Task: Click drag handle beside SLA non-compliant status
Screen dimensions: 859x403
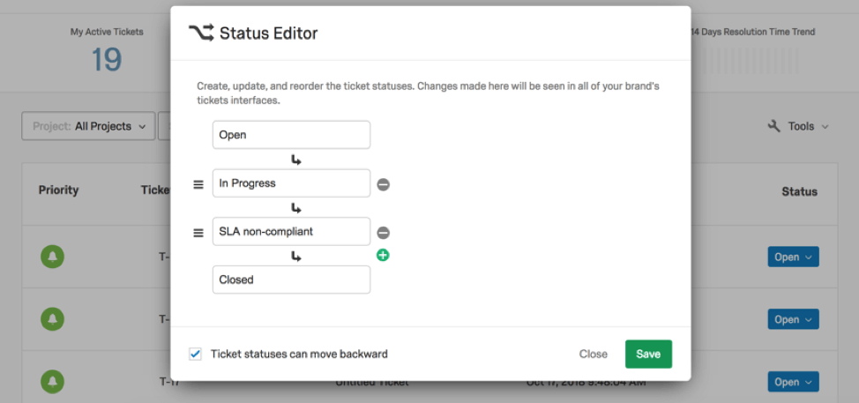Action: pos(198,233)
